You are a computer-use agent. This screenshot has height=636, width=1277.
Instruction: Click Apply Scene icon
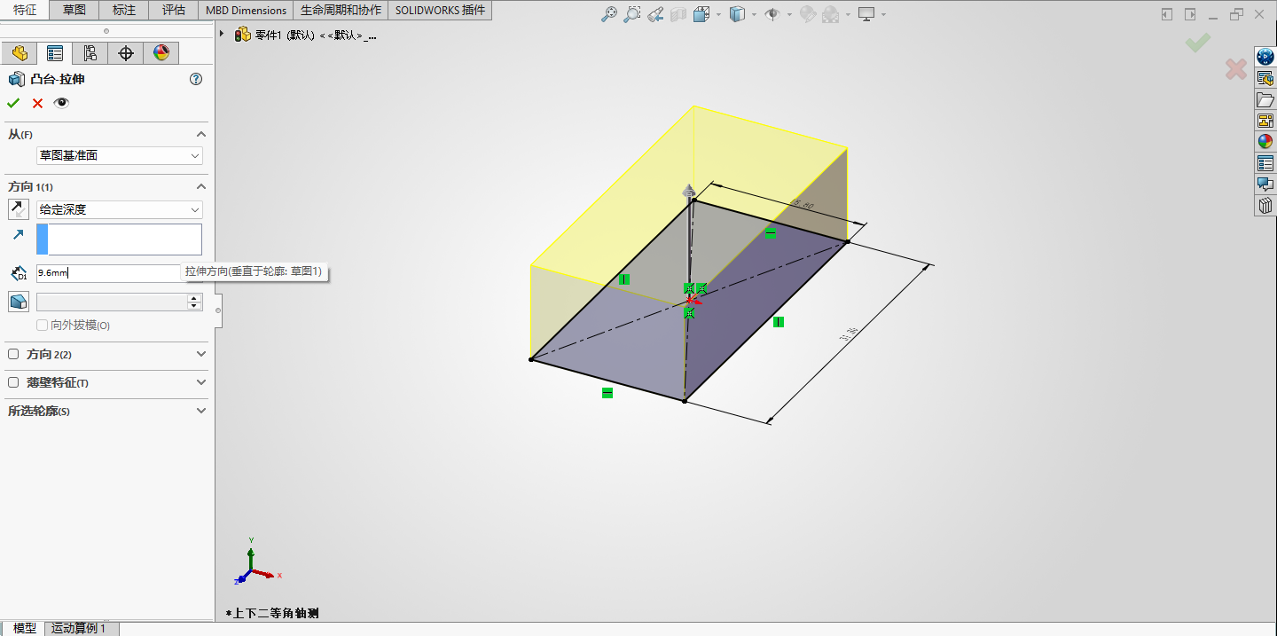click(831, 14)
